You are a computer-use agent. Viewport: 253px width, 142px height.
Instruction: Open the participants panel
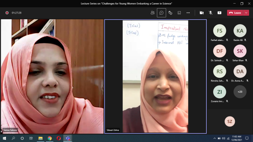(x=153, y=13)
